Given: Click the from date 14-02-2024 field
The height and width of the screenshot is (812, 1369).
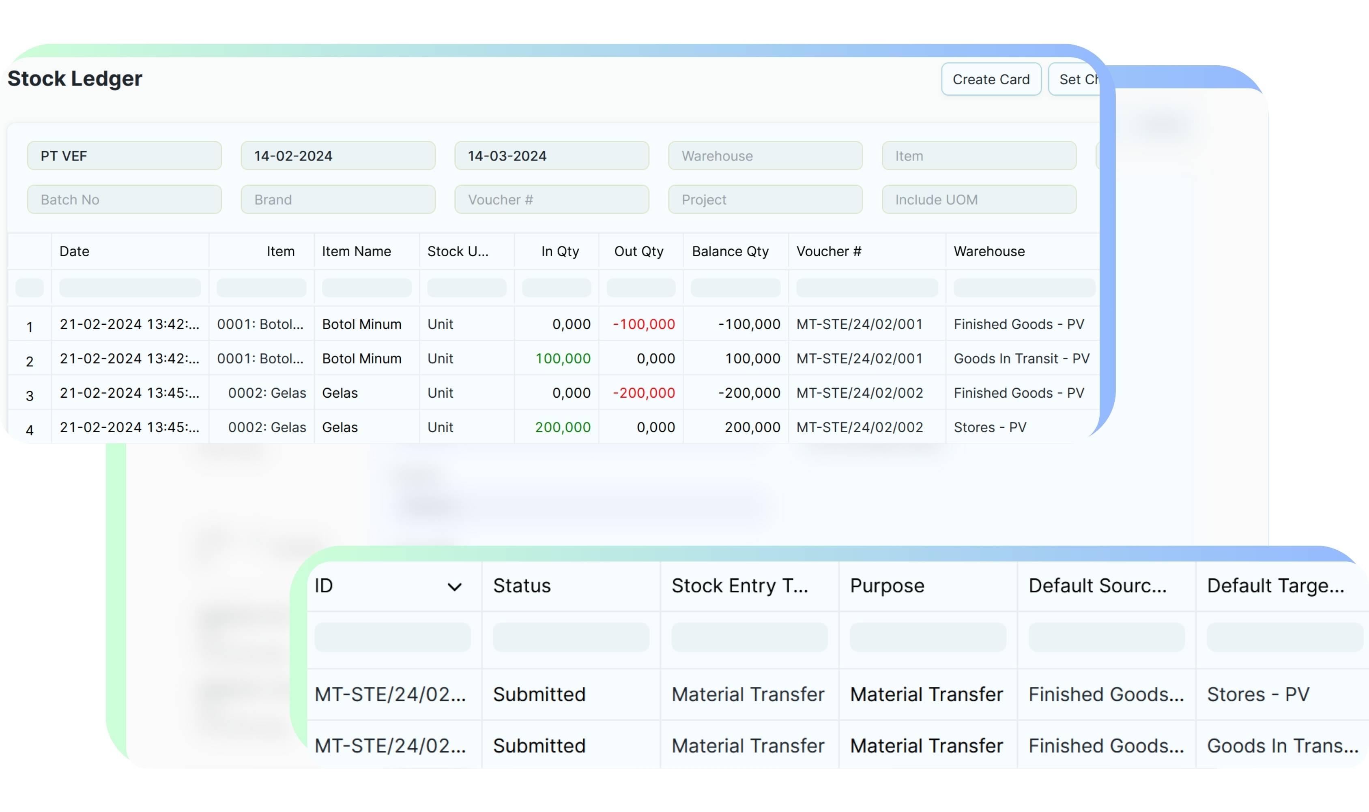Looking at the screenshot, I should [338, 156].
